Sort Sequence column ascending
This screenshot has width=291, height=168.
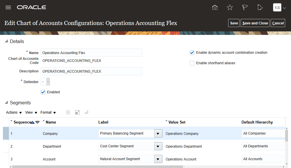33,122
